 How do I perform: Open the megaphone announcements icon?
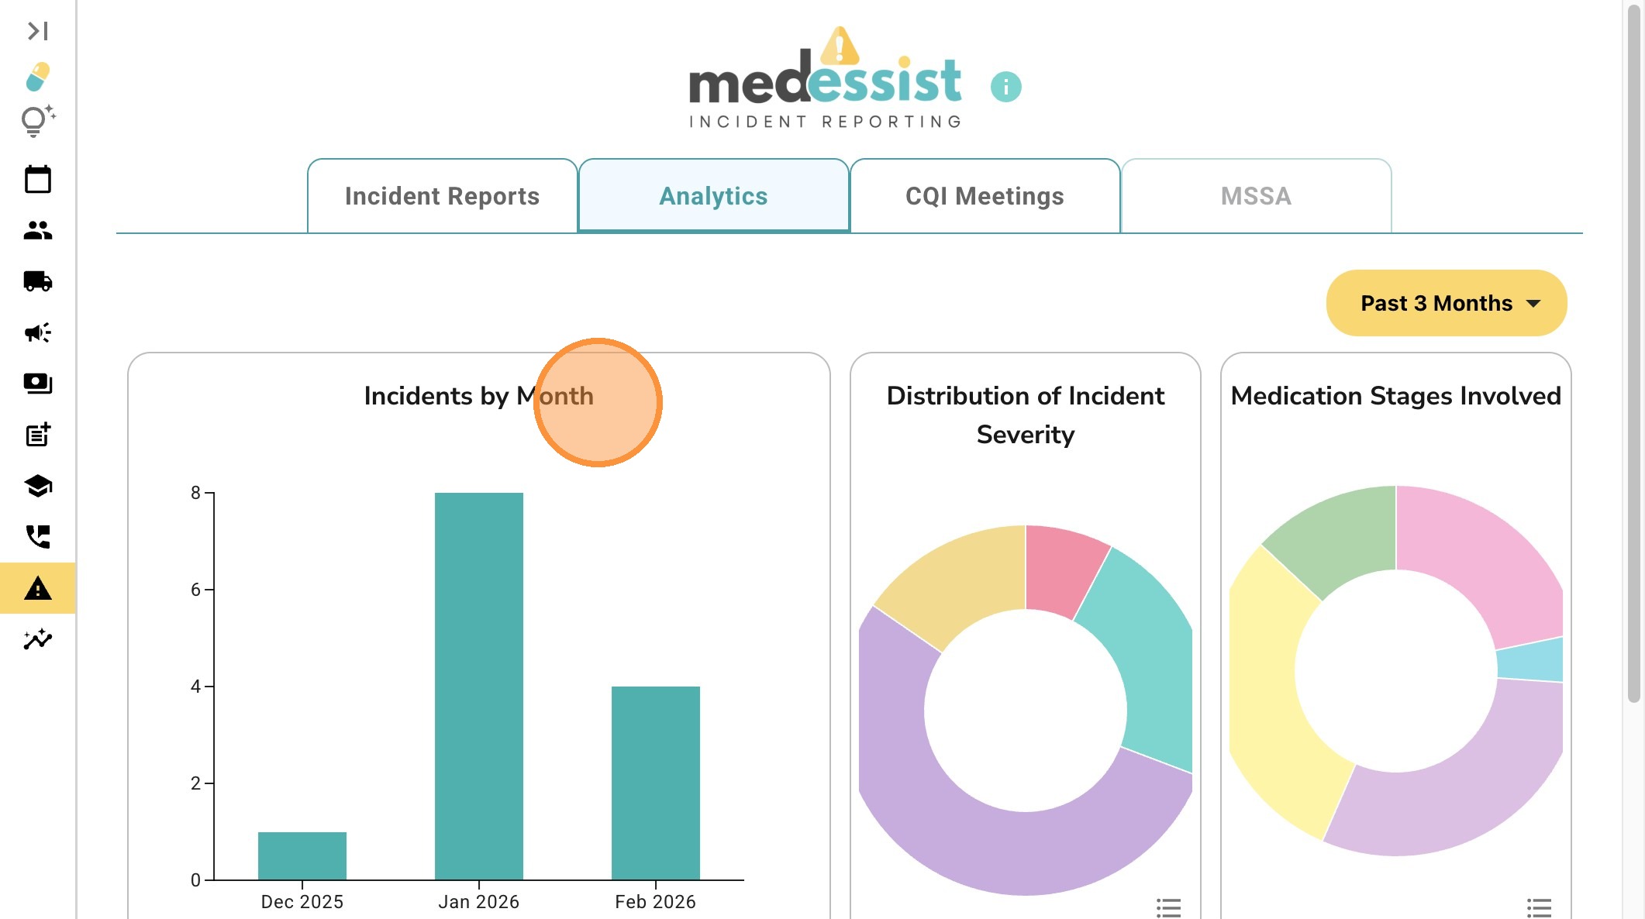pos(37,332)
